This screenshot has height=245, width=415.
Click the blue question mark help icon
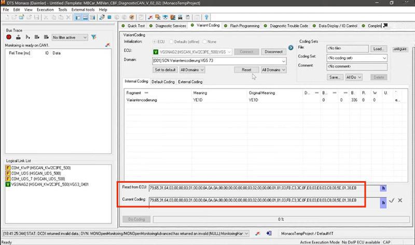[206, 17]
